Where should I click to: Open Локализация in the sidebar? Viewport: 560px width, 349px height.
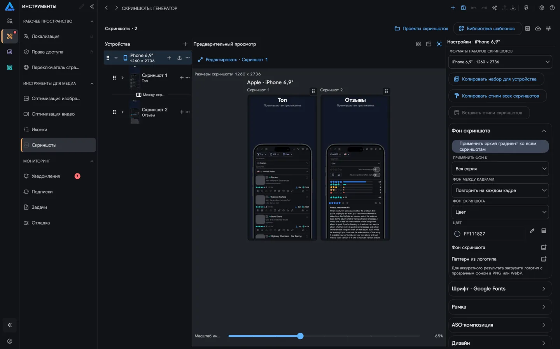click(58, 36)
